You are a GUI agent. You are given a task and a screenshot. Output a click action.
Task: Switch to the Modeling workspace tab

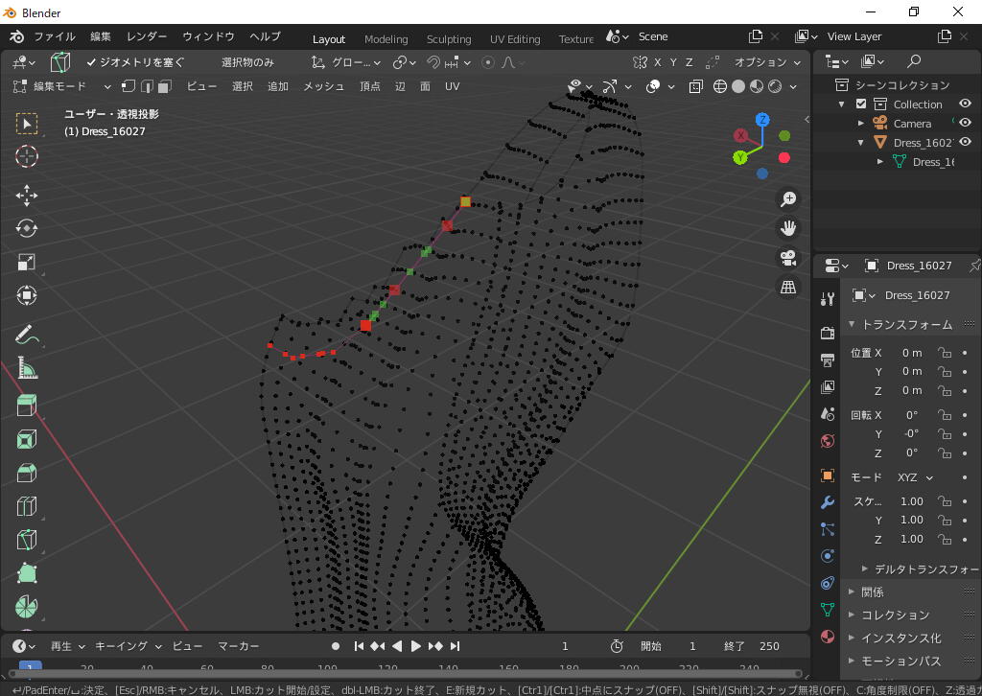[386, 38]
